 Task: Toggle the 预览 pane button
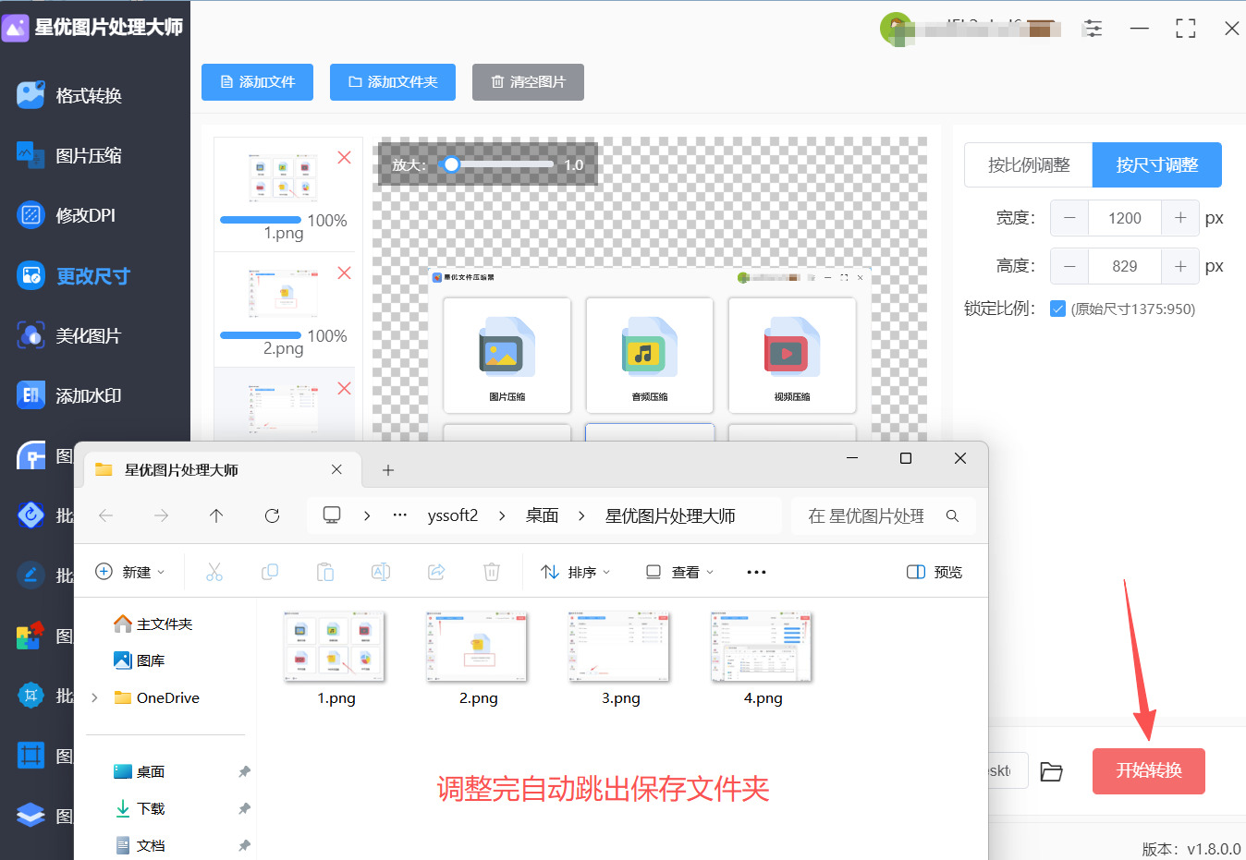click(934, 572)
